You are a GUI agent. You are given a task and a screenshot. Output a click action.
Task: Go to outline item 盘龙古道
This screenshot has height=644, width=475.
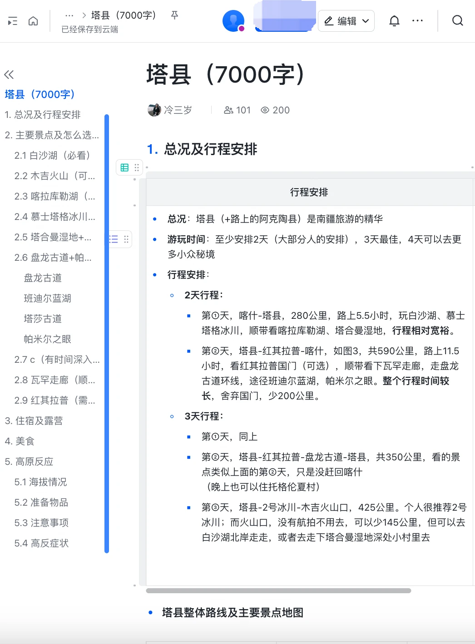tap(43, 278)
